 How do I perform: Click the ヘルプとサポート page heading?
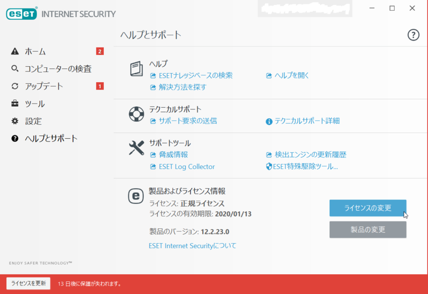tap(151, 35)
